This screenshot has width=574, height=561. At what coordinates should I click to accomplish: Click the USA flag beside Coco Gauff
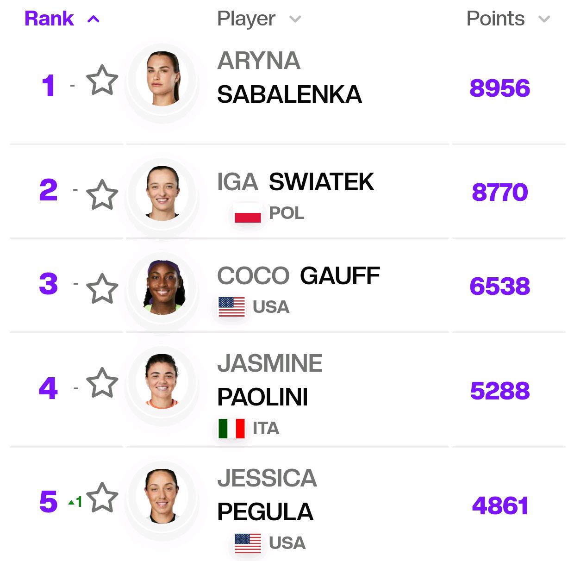231,307
